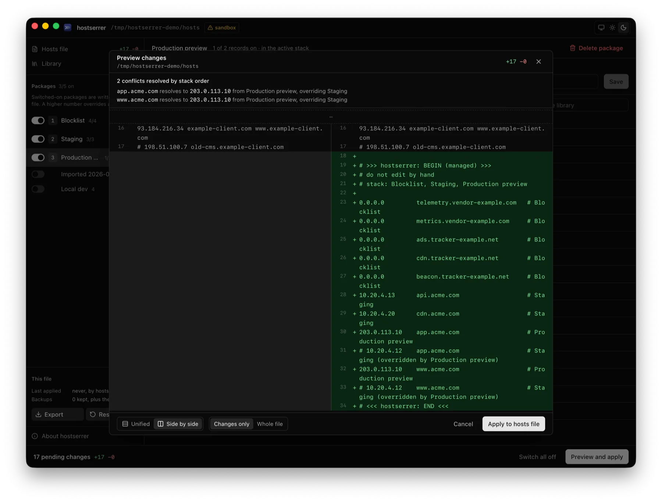Click app.acme.com conflict summary line

click(232, 91)
